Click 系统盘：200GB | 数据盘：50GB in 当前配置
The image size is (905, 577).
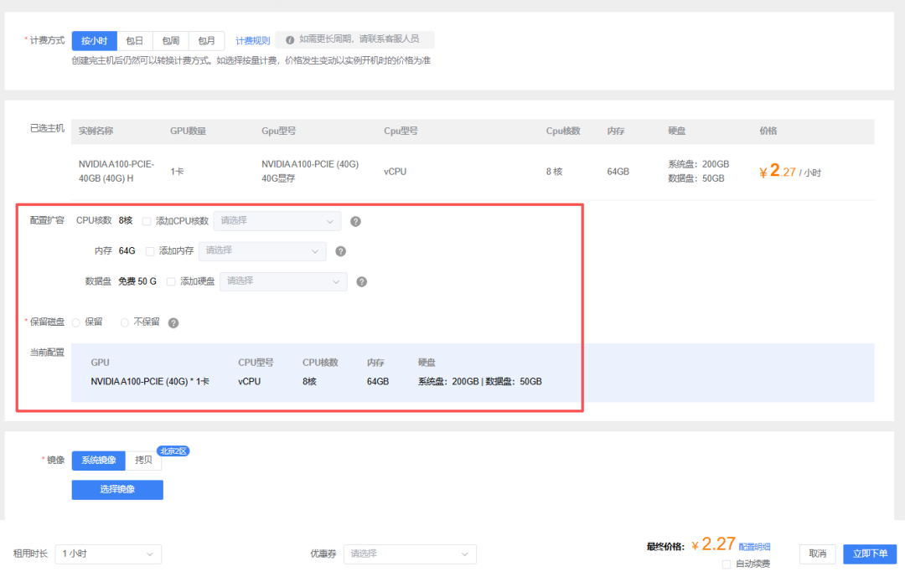click(x=479, y=381)
